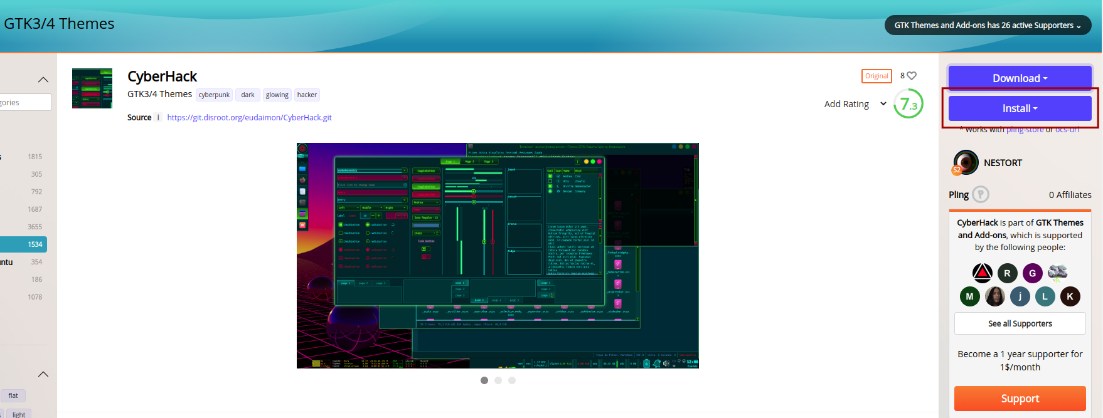
Task: Show the first carousel image dot
Action: 484,380
